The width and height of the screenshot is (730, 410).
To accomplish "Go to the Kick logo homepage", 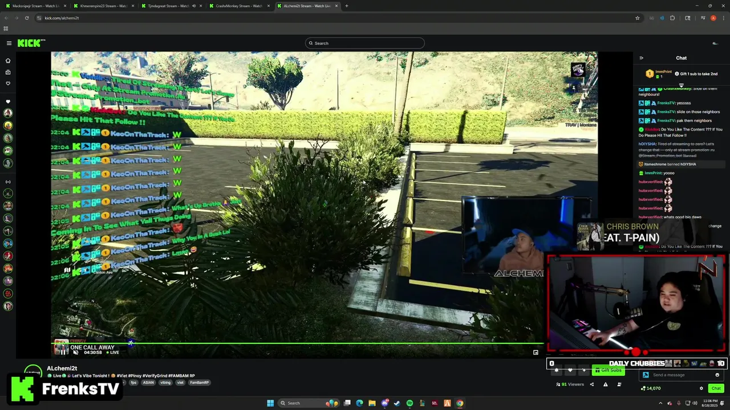I will (x=31, y=43).
